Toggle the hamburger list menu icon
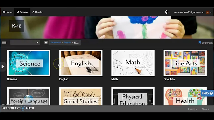Image resolution: width=214 pixels, height=120 pixels. tap(4, 42)
